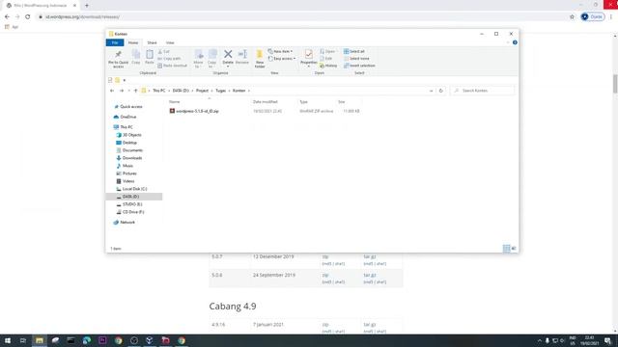The height and width of the screenshot is (347, 618).
Task: Click Open in the ribbon Open group
Action: (327, 51)
